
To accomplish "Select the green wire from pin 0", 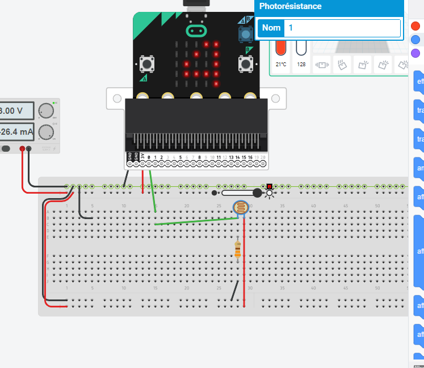I will pyautogui.click(x=153, y=191).
